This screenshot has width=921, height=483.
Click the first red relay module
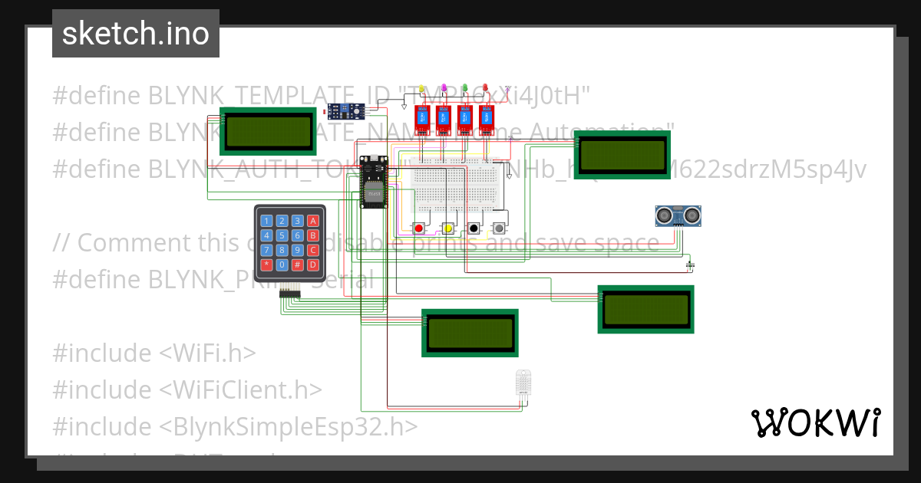(421, 120)
